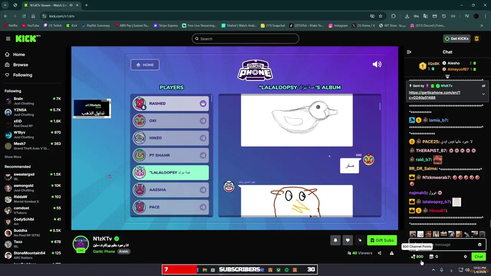Open chat settings gear

(x=465, y=256)
